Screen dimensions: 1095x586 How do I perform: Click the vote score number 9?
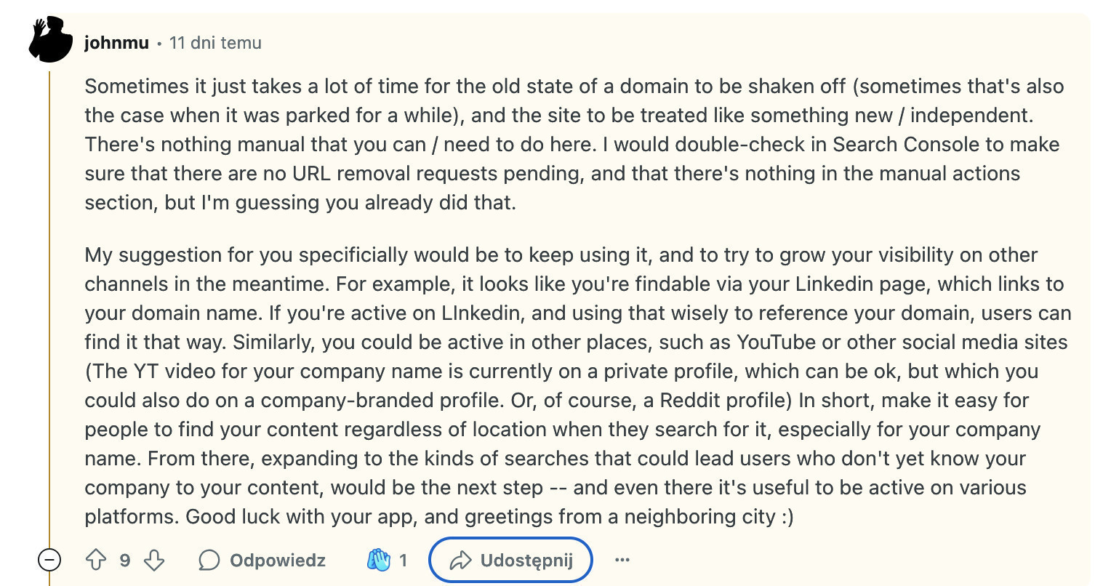point(125,560)
